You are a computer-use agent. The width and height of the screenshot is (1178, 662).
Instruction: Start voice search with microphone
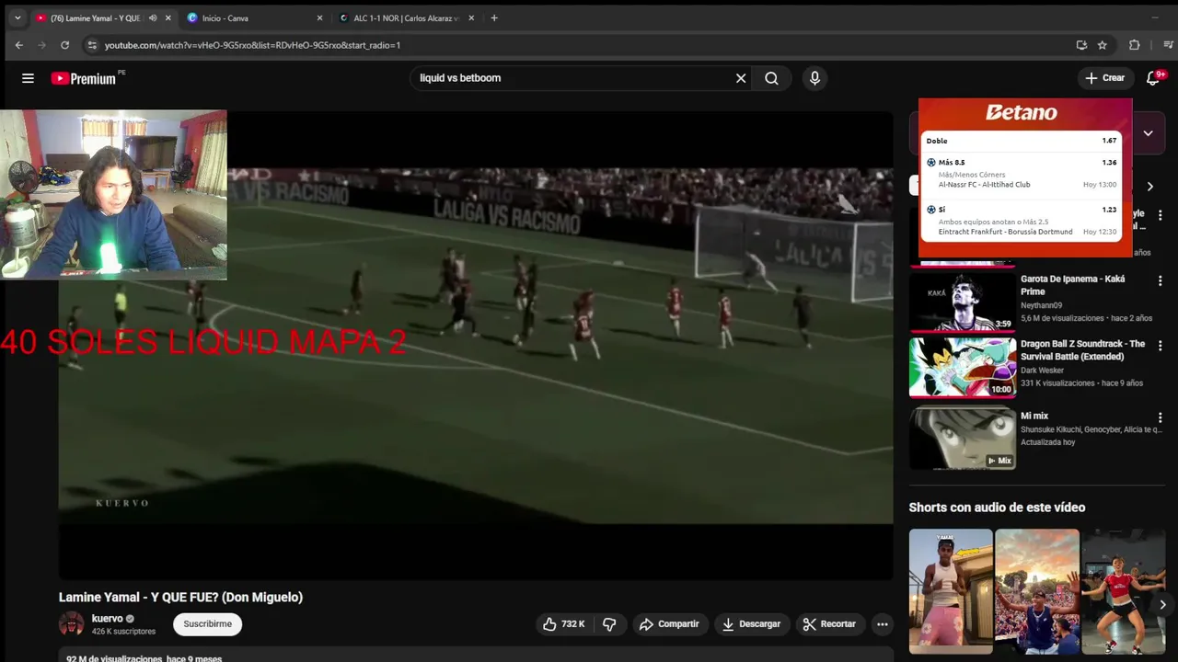click(814, 78)
